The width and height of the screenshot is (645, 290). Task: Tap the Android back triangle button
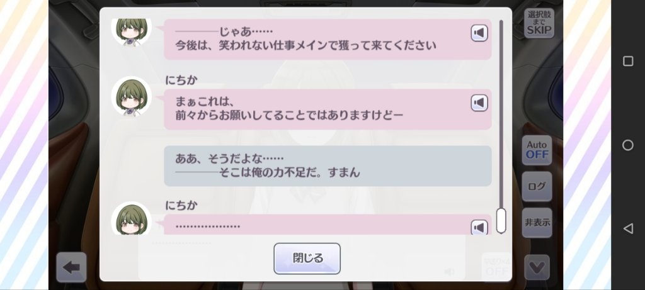click(x=628, y=229)
